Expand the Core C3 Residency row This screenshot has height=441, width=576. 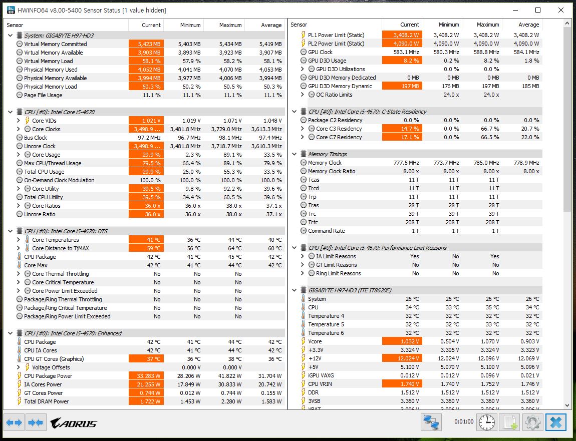point(303,129)
